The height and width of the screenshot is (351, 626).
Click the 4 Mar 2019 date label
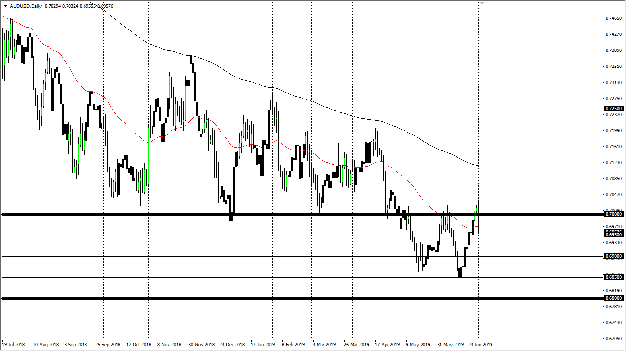pos(324,345)
